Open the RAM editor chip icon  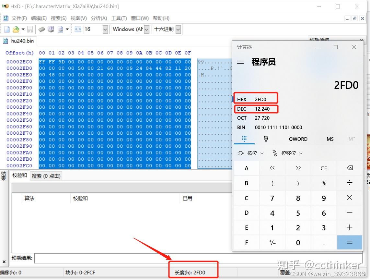[42, 29]
